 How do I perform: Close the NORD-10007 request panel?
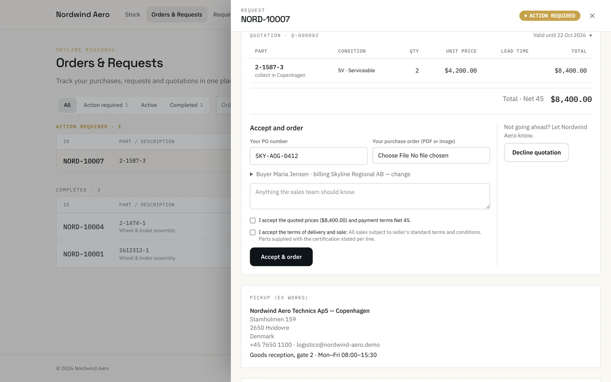click(x=592, y=16)
